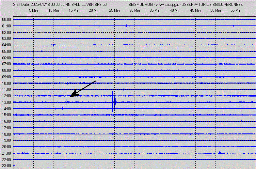Image resolution: width=256 pixels, height=169 pixels.
Task: Click the 15:00 hour label
Action: tap(7, 115)
